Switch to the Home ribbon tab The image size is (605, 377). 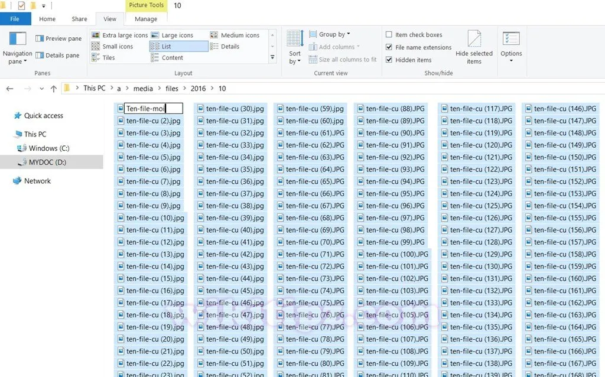point(47,19)
